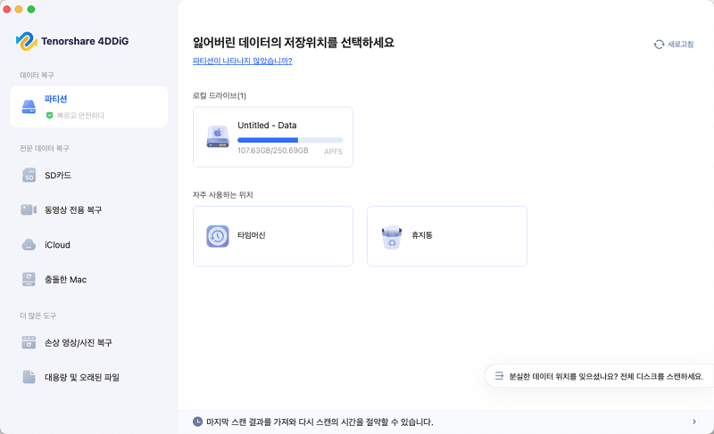Select the Untitled - Data drive card
Screen dimensions: 714x434
tap(273, 136)
